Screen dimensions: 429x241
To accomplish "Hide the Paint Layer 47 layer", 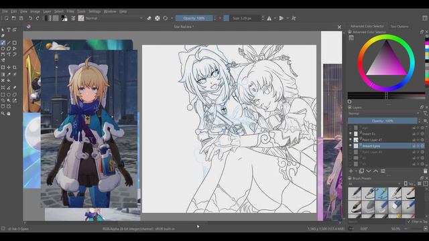I will tap(350, 140).
